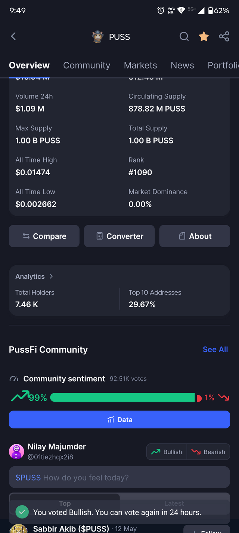
Task: Tap the green sentiment progress bar
Action: tap(122, 397)
